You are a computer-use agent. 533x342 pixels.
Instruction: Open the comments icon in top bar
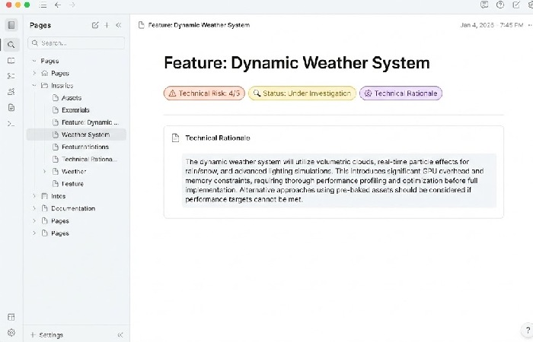click(x=484, y=5)
